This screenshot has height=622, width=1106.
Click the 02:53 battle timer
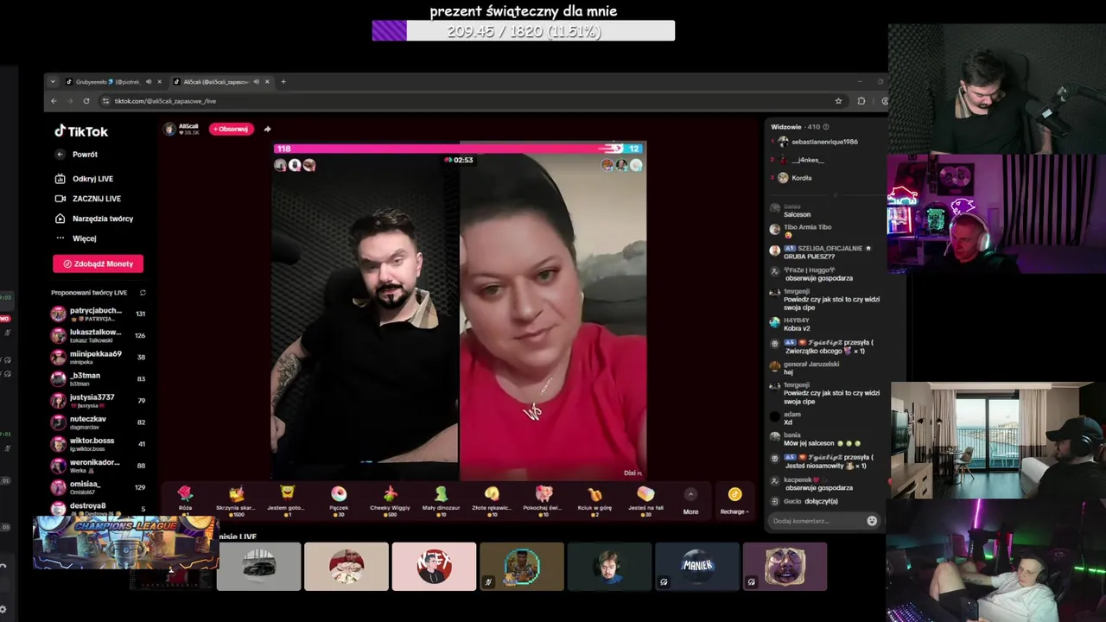459,160
